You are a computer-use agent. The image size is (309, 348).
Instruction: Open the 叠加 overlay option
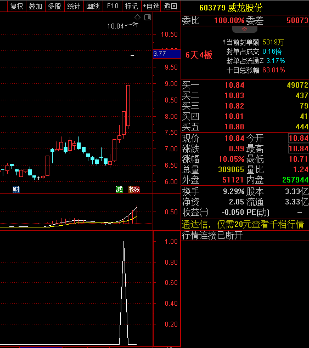click(x=36, y=6)
